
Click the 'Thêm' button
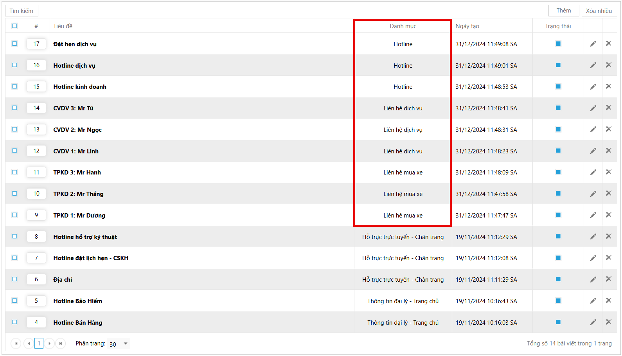coord(563,11)
